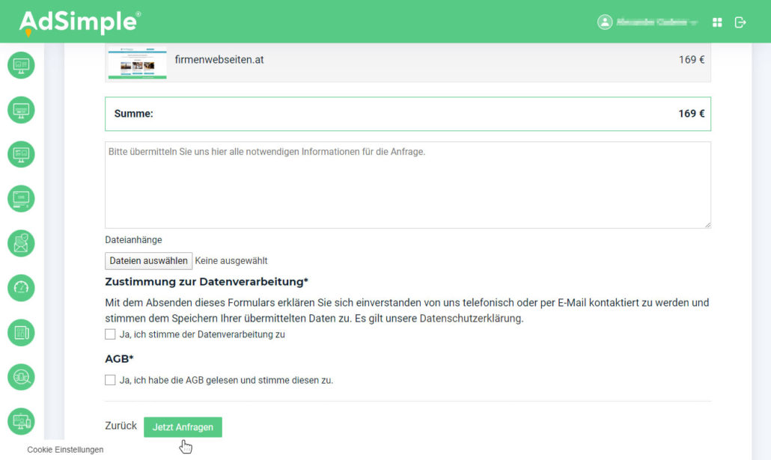Click the 'Zurück' link
The height and width of the screenshot is (460, 771).
pyautogui.click(x=121, y=426)
